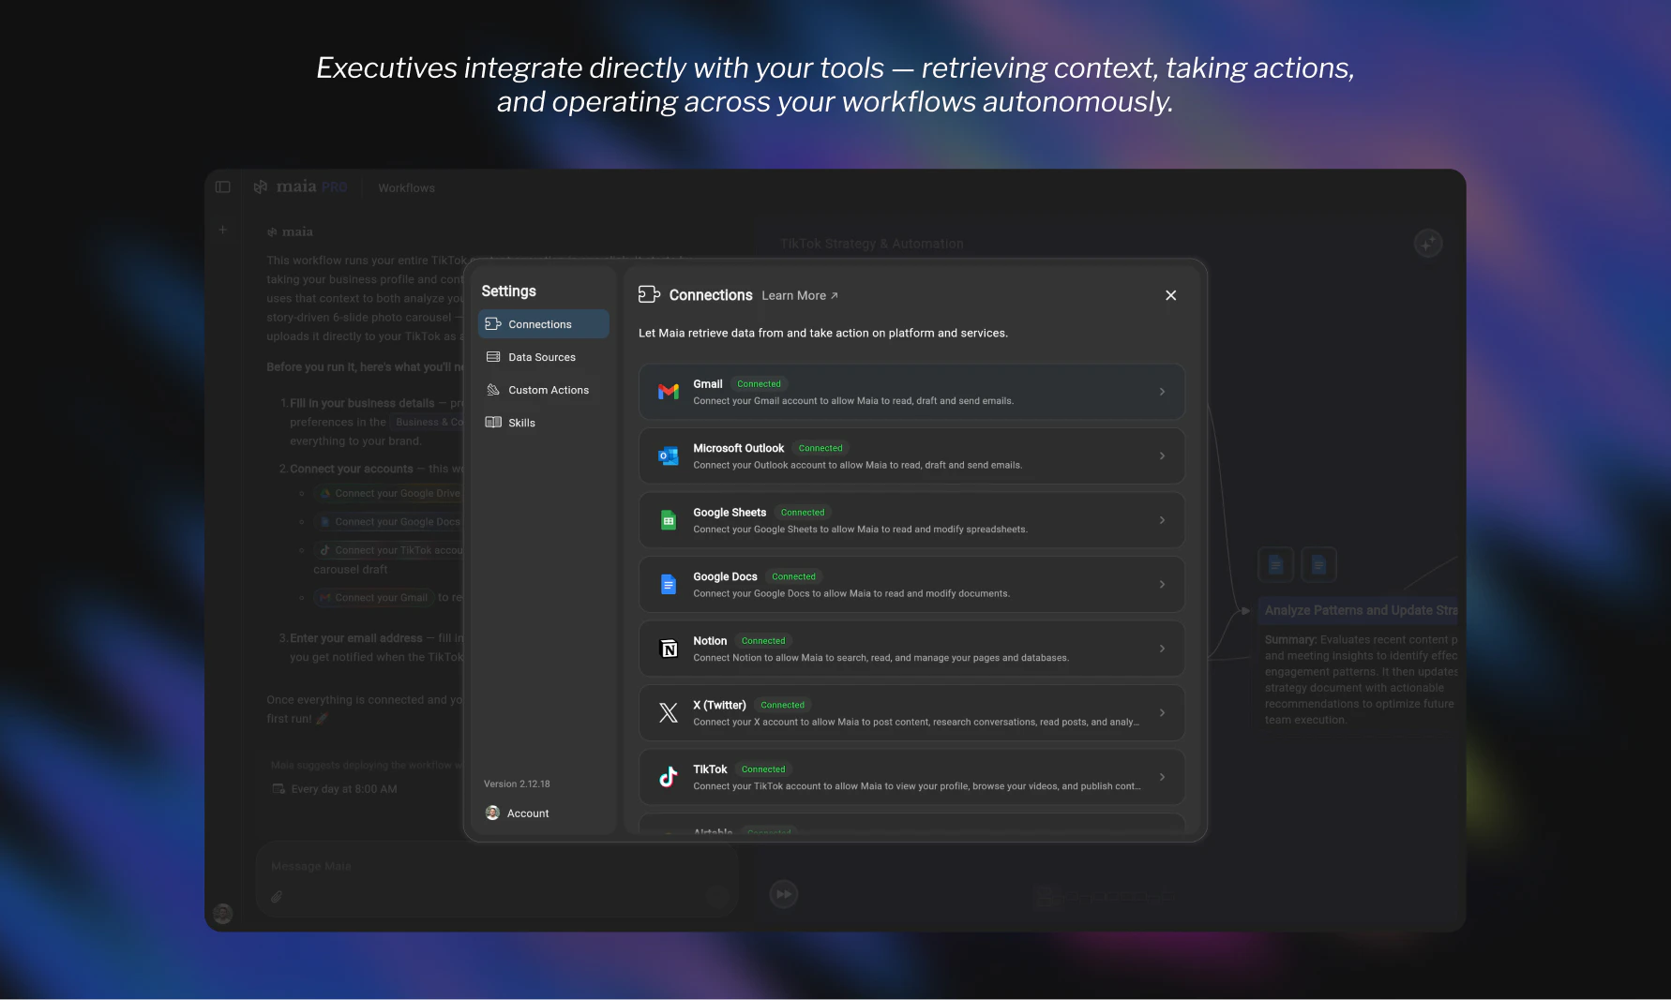Screen dimensions: 1671x1000
Task: Click the Message Maia input field
Action: 497,867
